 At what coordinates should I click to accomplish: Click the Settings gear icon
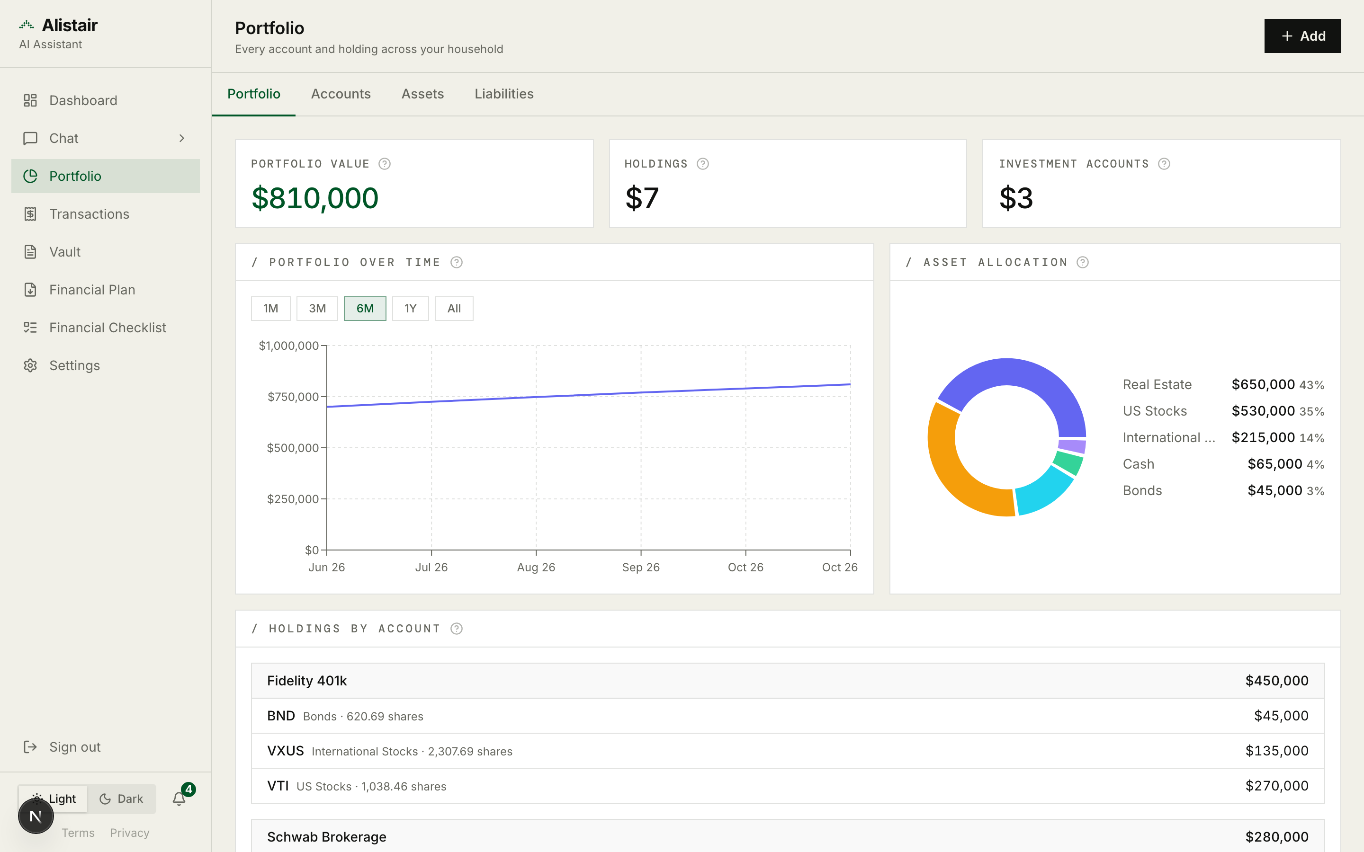[30, 365]
